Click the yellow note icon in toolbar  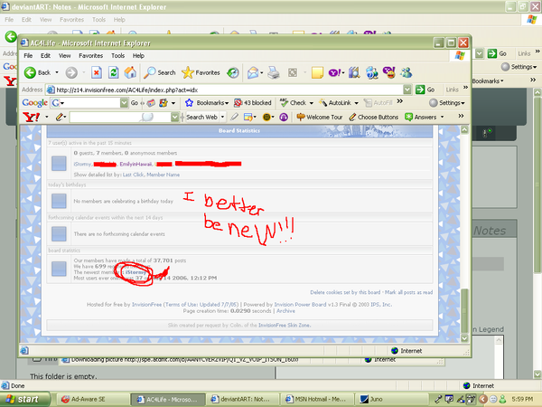[x=317, y=72]
